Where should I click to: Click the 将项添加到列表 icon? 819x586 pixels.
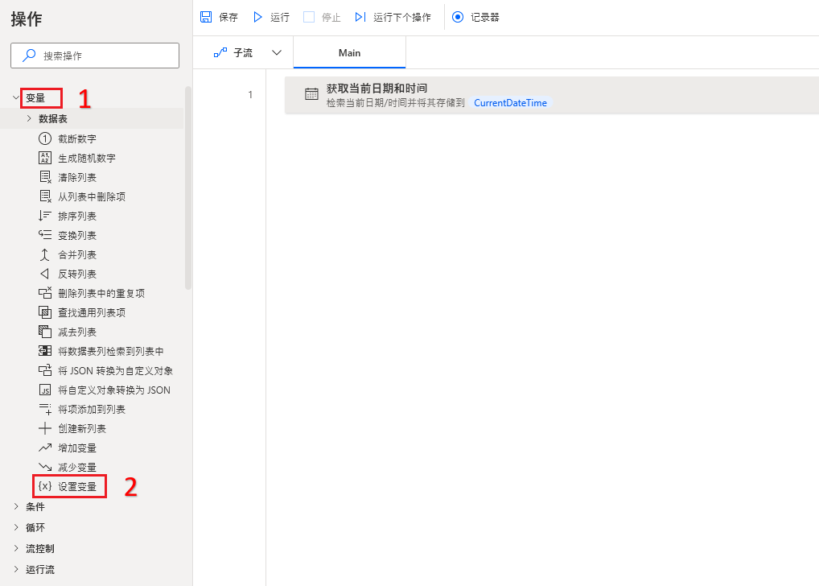pyautogui.click(x=45, y=409)
